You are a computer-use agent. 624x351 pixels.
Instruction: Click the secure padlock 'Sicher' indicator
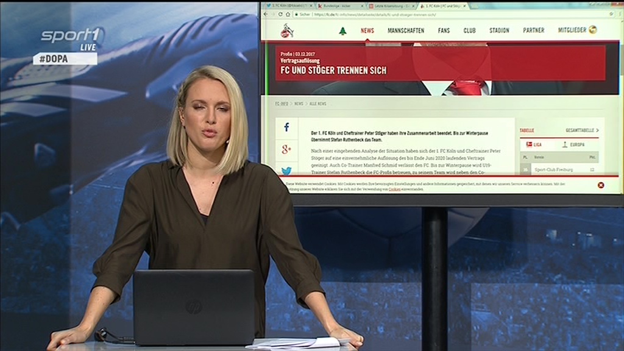[302, 15]
